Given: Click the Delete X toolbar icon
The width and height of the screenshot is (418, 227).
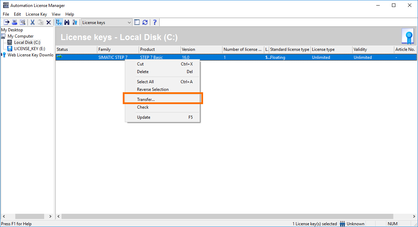Looking at the screenshot, I should 49,22.
